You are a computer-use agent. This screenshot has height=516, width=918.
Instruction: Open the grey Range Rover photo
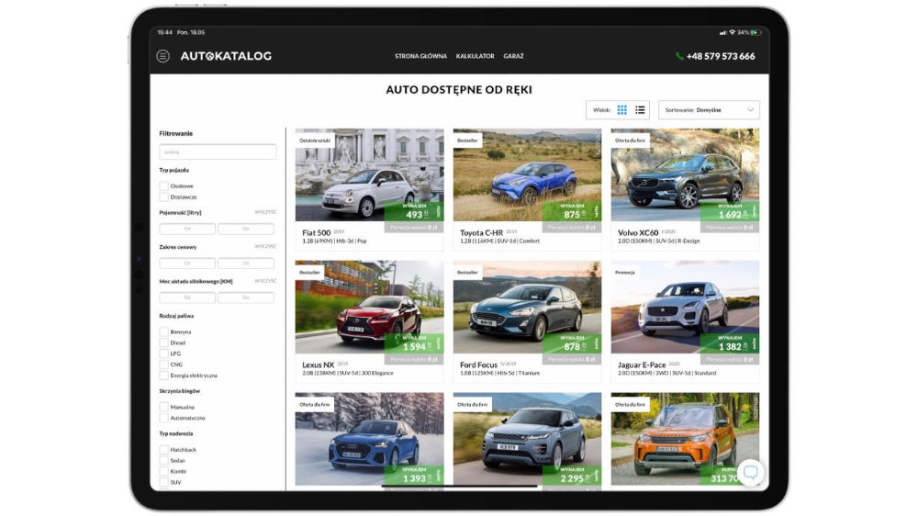(x=527, y=439)
